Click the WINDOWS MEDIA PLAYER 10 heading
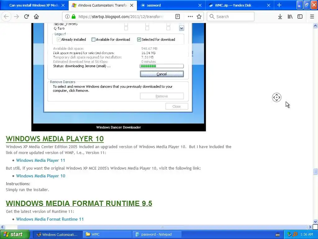Viewport: 318px width, 239px height. (x=55, y=139)
